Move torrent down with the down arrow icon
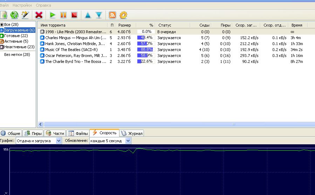The height and width of the screenshot is (195, 315). (x=99, y=15)
